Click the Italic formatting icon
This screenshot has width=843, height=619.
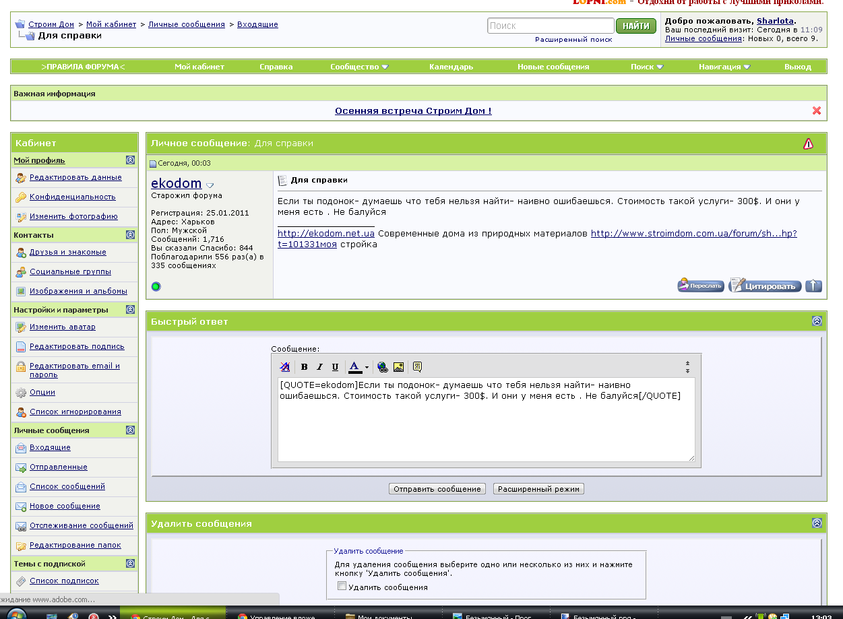click(x=320, y=367)
